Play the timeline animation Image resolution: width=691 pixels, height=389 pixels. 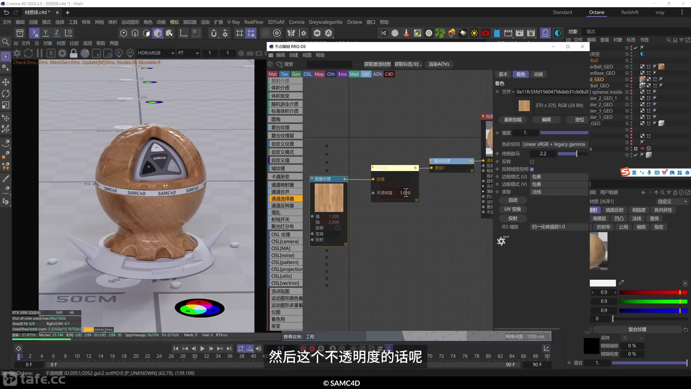(202, 348)
